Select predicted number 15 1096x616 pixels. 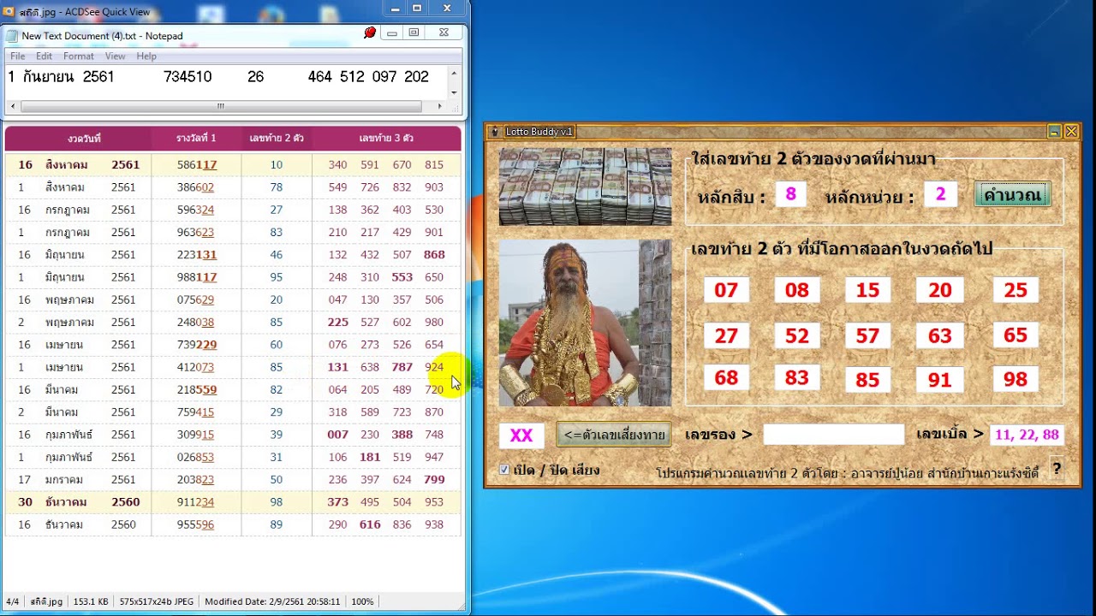coord(867,290)
